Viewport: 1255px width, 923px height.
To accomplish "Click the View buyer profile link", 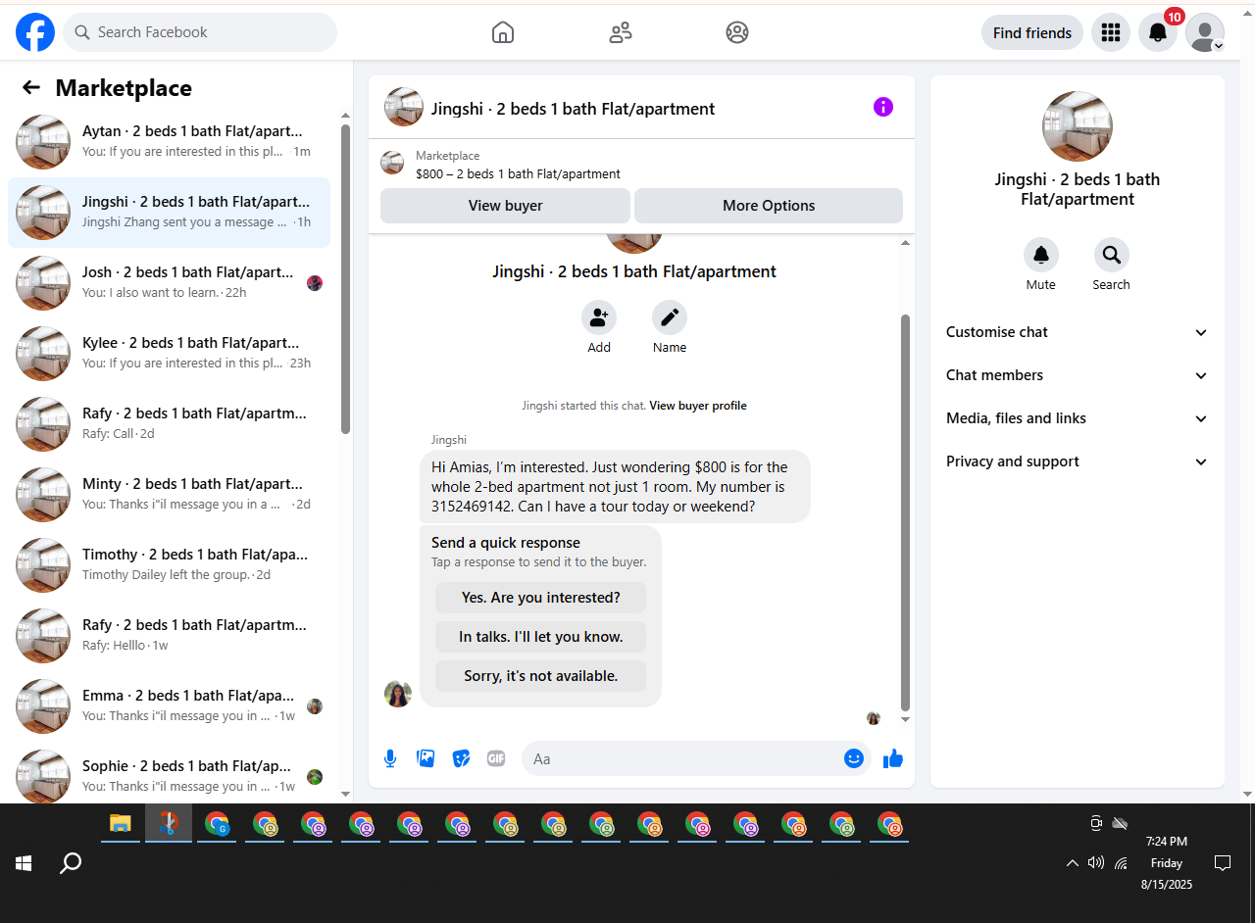I will click(x=698, y=406).
